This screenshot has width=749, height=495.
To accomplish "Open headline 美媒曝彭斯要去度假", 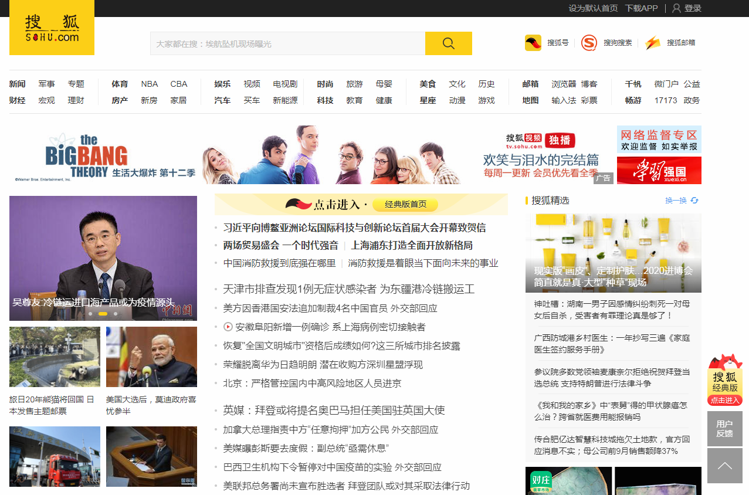I will (306, 448).
